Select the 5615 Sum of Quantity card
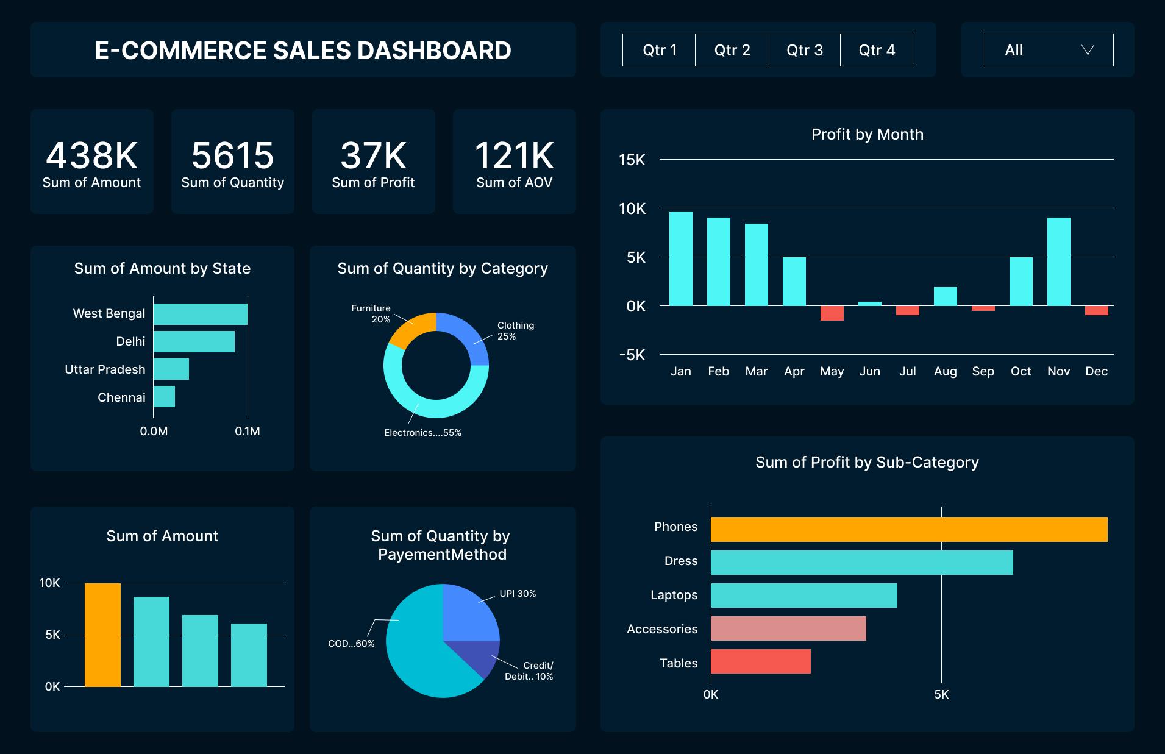 232,161
